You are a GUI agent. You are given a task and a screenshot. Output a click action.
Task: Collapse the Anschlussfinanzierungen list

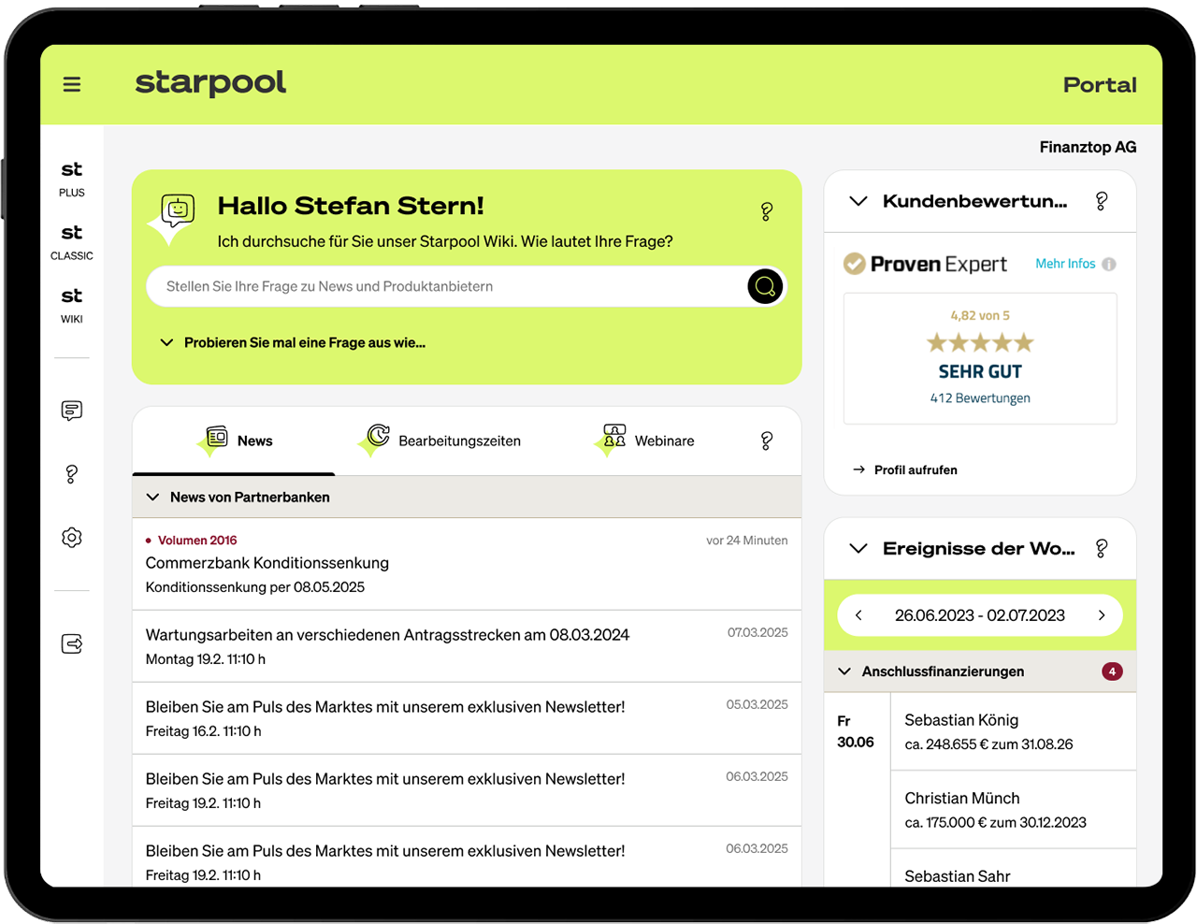[844, 671]
